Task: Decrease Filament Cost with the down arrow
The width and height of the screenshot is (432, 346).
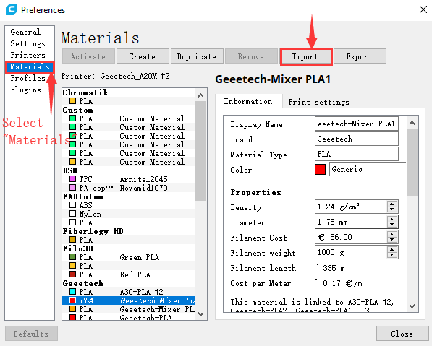Action: pos(391,240)
